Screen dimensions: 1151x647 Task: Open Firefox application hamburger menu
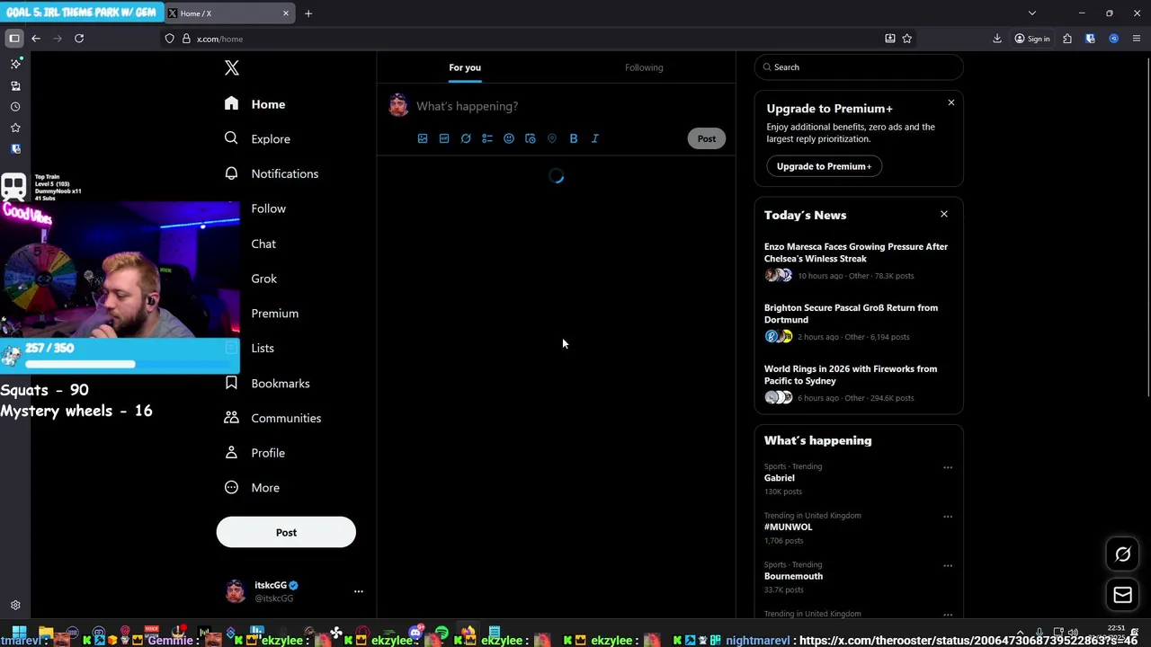tap(1137, 39)
